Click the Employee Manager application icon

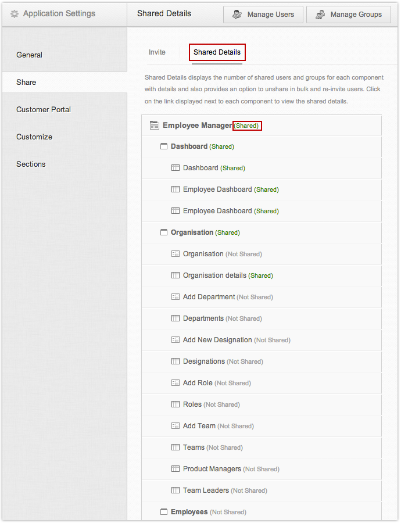click(155, 126)
